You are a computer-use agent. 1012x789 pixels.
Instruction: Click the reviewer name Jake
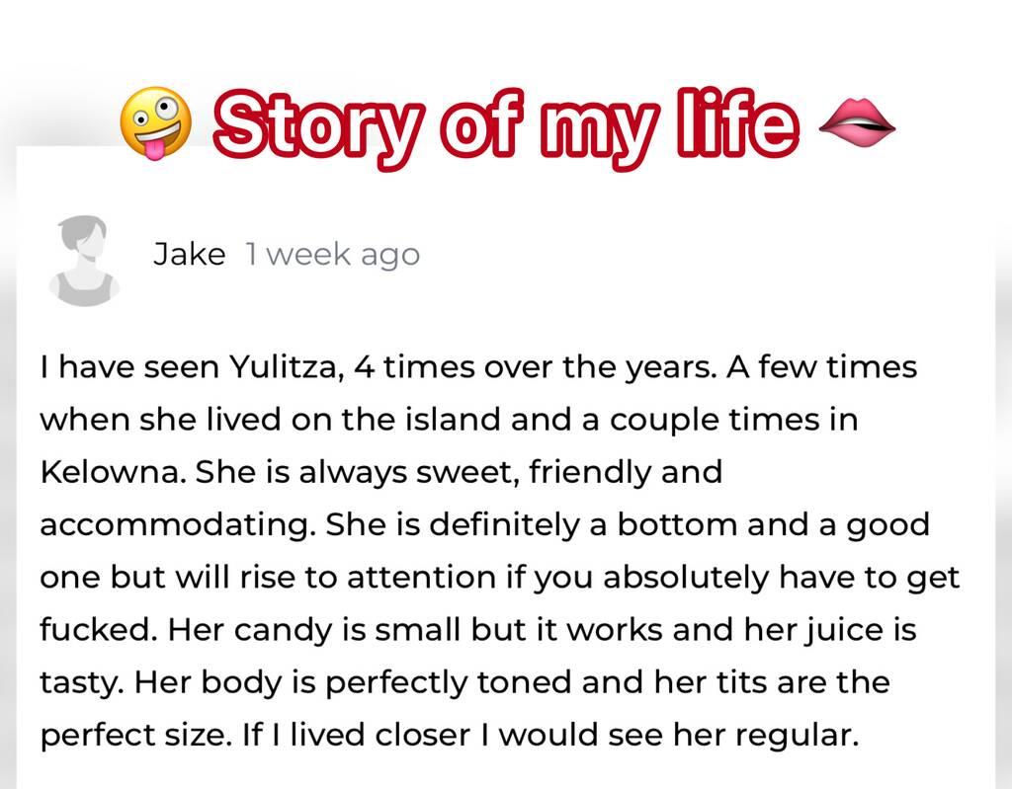click(189, 255)
